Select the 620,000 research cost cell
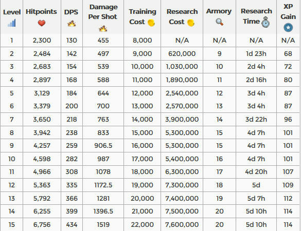301x231 pixels. point(182,54)
